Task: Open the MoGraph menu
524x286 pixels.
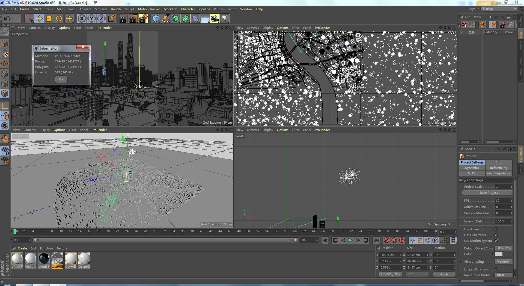Action: (170, 9)
